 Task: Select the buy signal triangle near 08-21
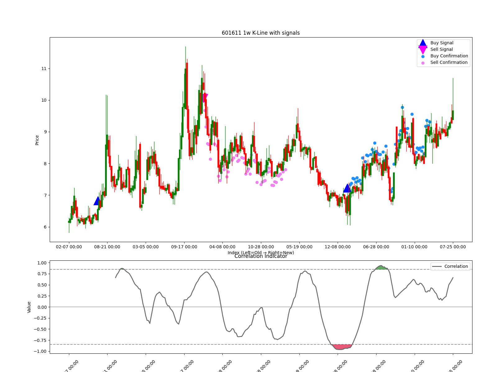coord(98,201)
